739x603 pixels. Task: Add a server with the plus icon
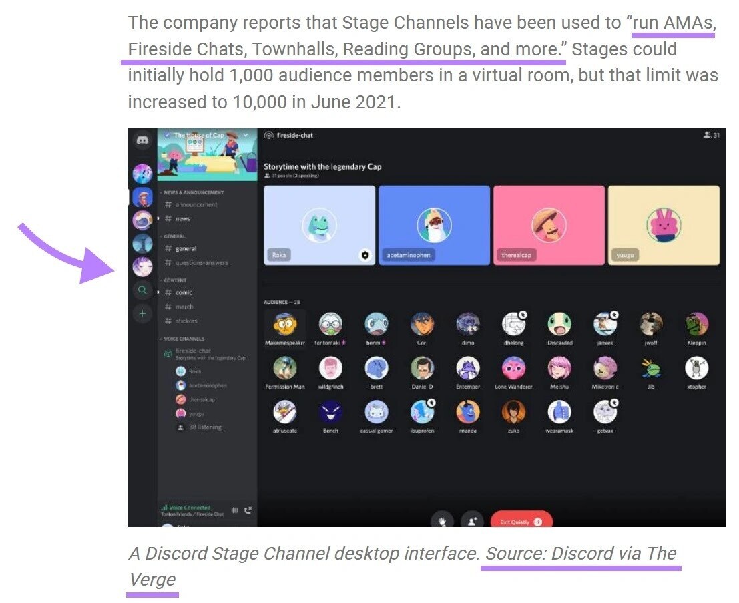(142, 314)
